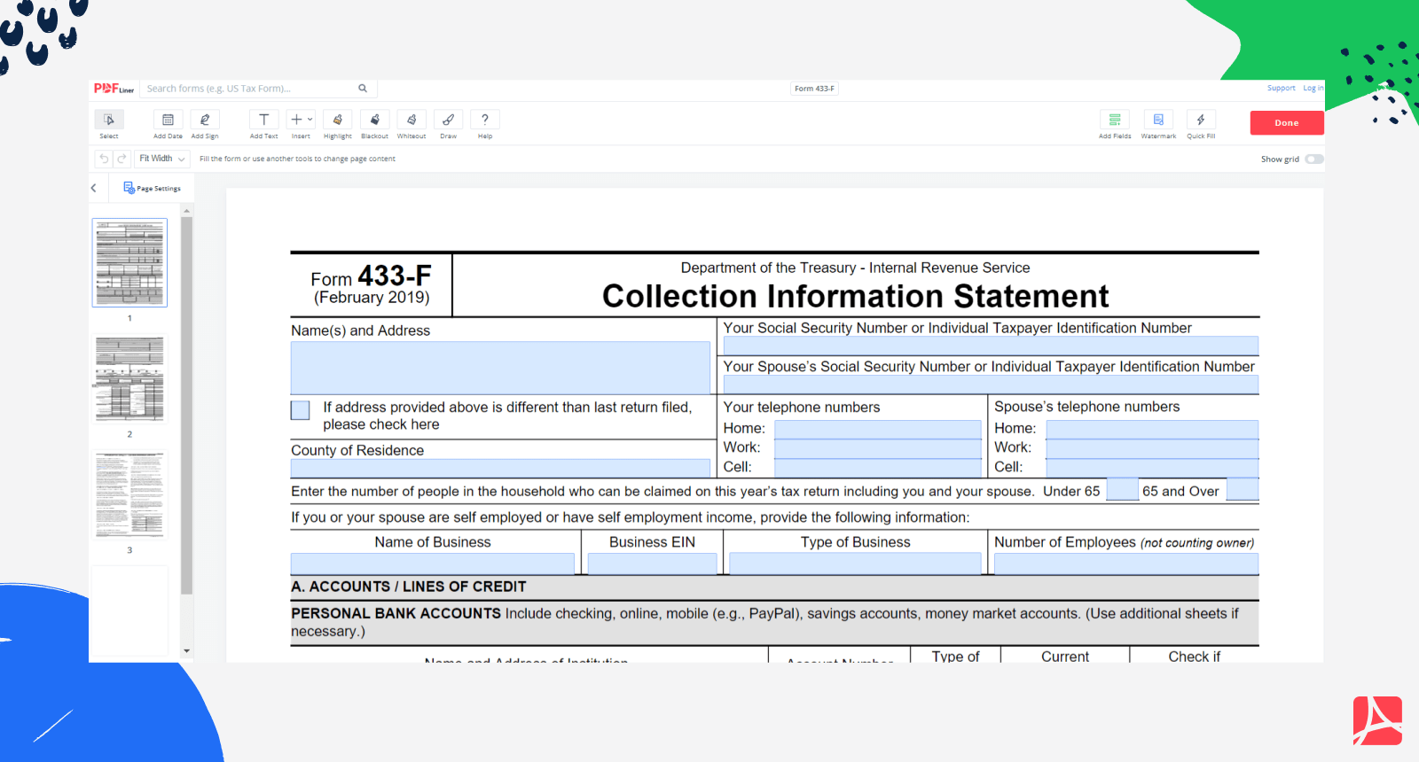Toggle the Show grid switch
The height and width of the screenshot is (762, 1419).
pos(1314,159)
